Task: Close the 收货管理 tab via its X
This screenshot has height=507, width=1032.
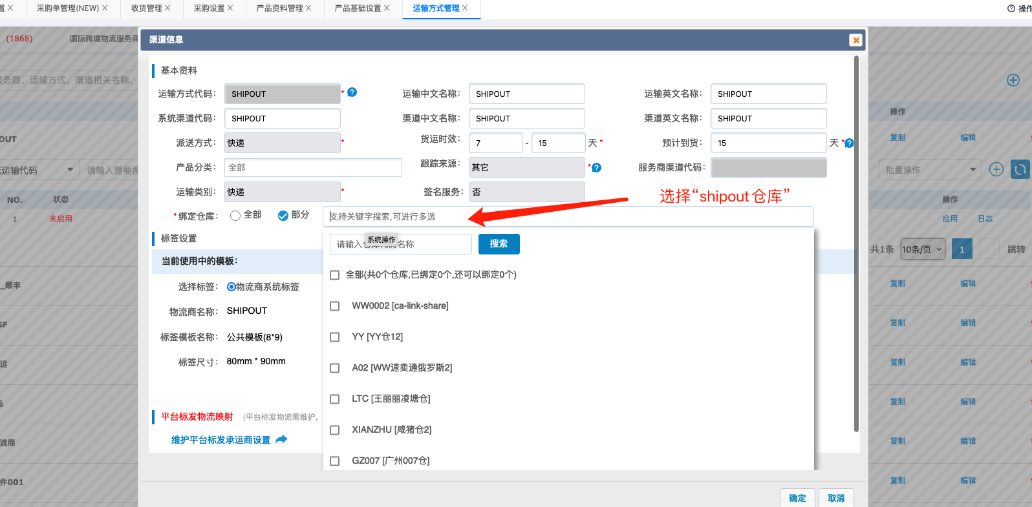Action: [x=167, y=8]
